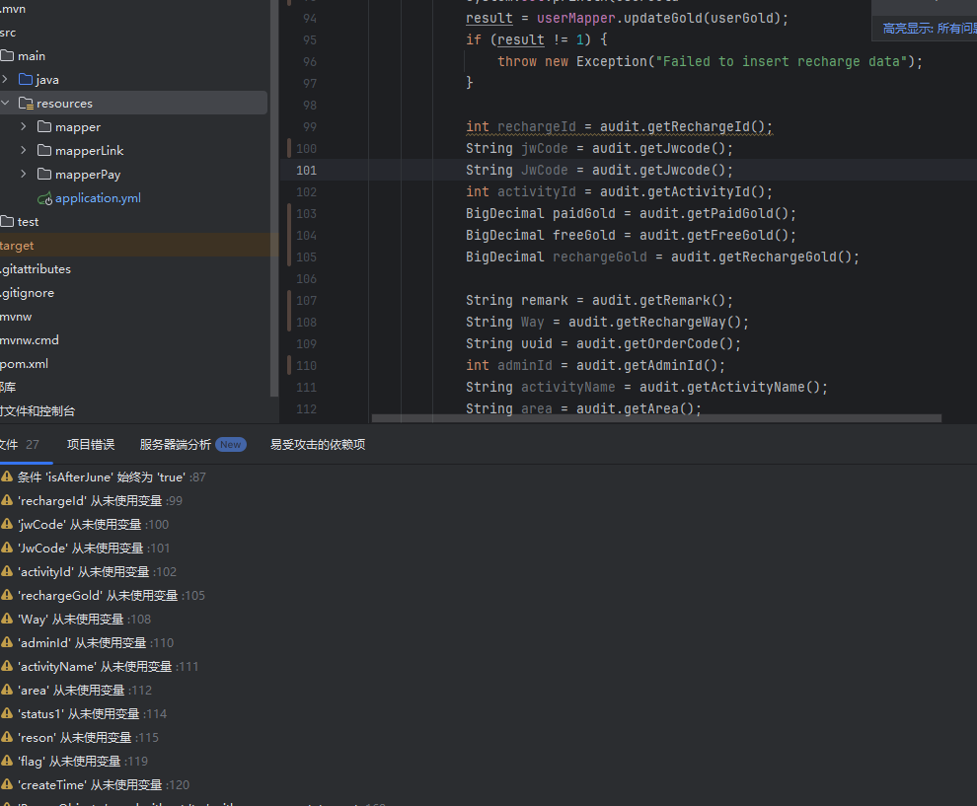Click warning icon for 'activityName' unused variable
This screenshot has height=806, width=977.
[7, 666]
